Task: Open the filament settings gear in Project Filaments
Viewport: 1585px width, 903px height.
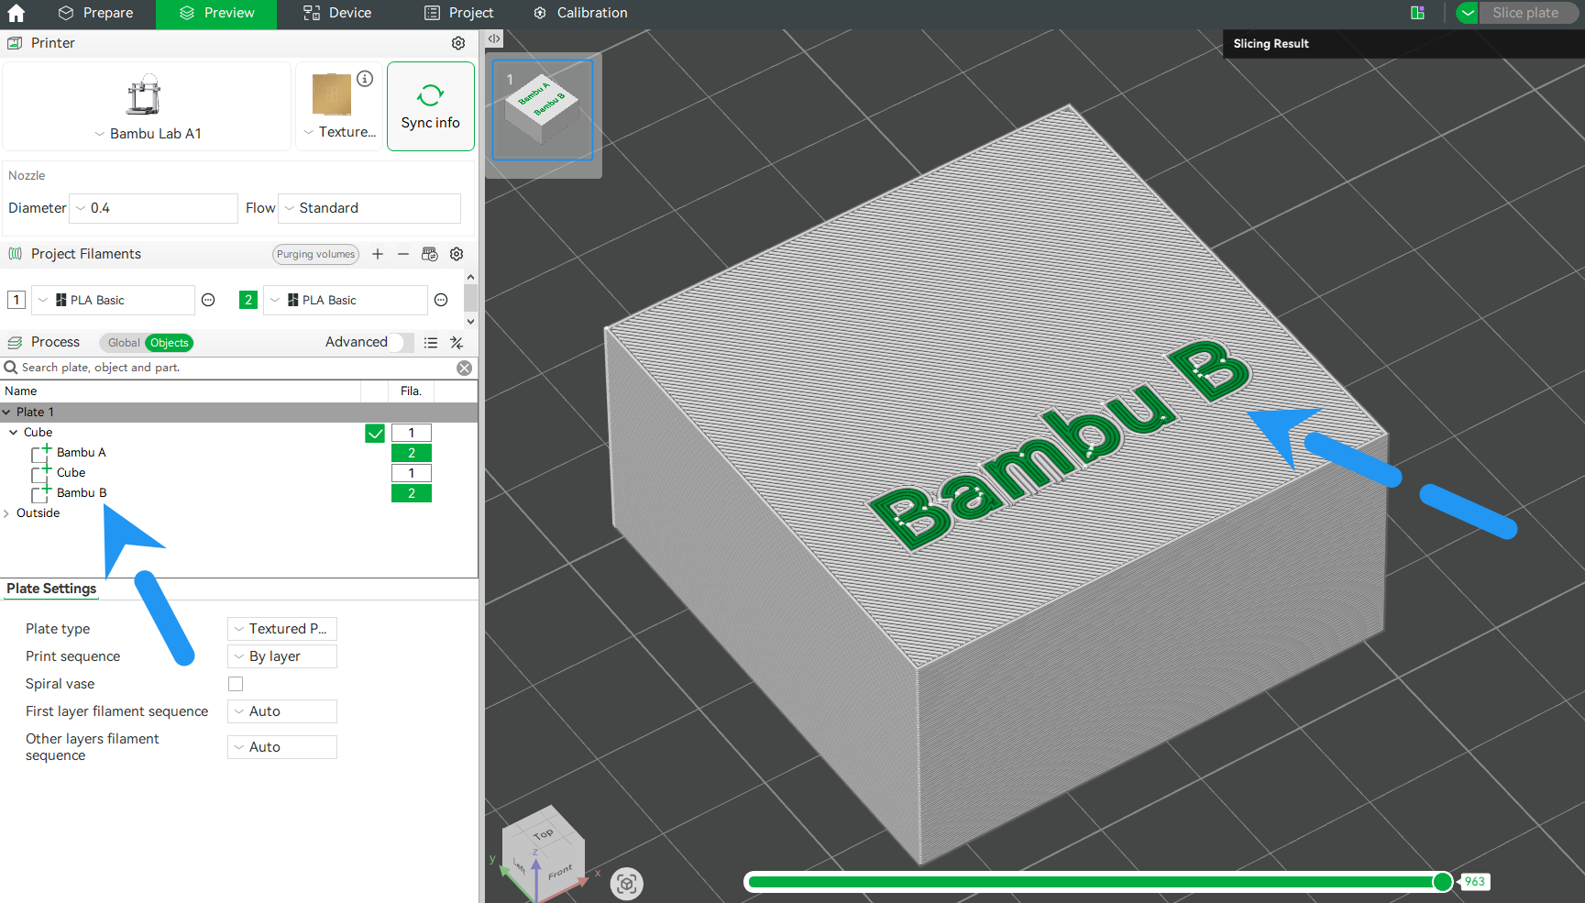Action: 457,254
